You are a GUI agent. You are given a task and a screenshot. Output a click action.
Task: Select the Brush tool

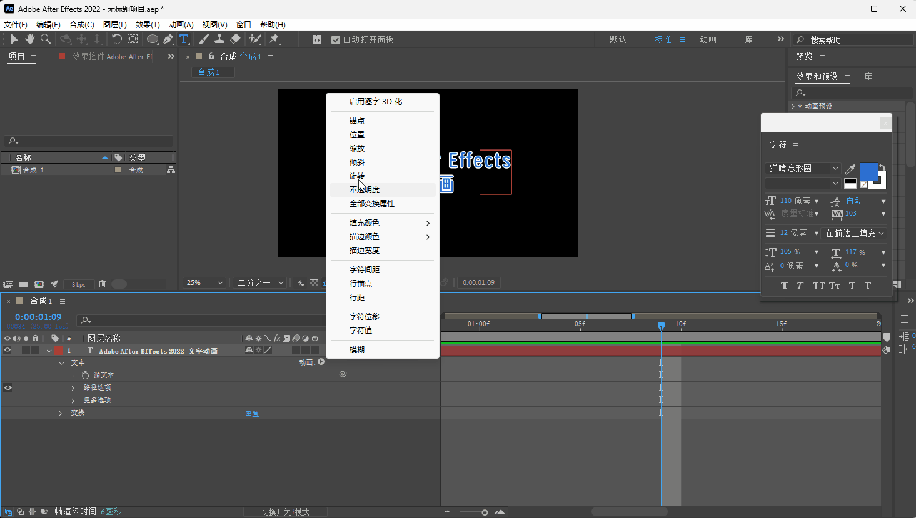click(204, 39)
